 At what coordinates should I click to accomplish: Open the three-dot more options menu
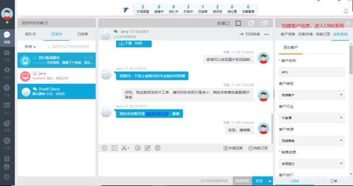[x=266, y=34]
